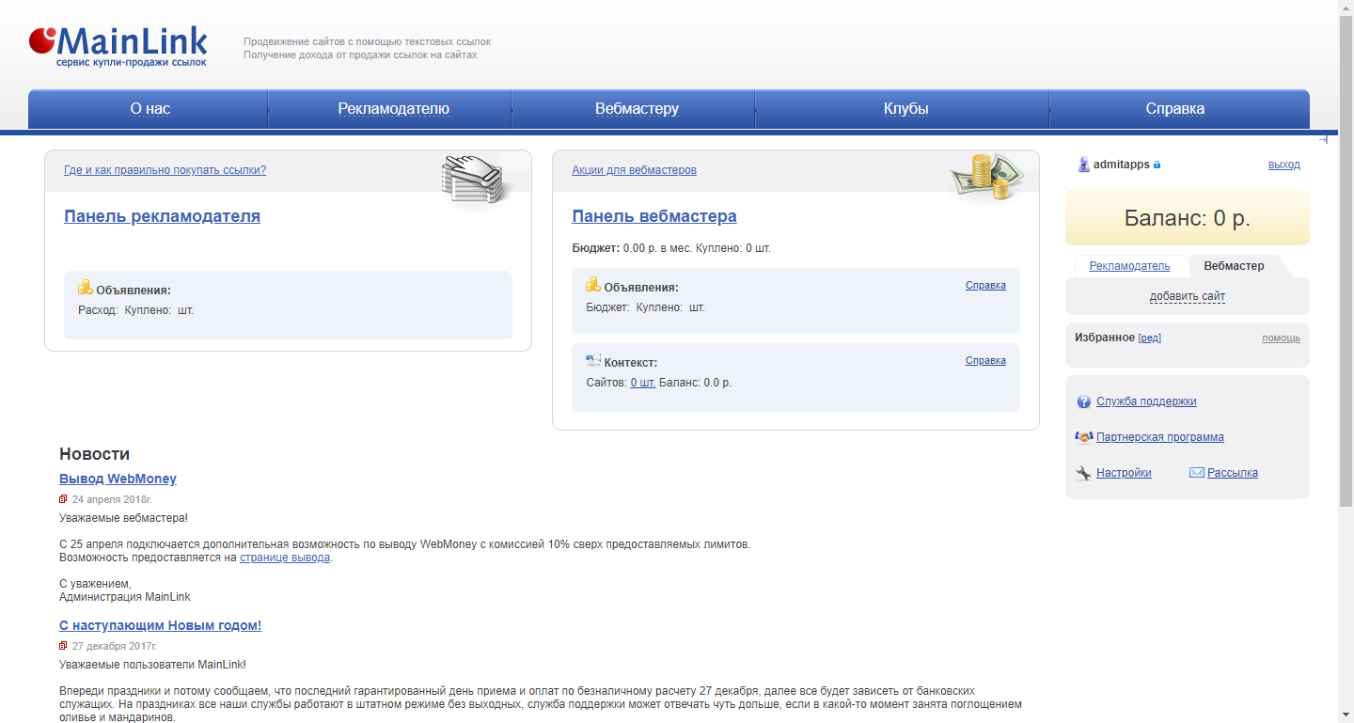Click the handshake partner program icon
The image size is (1354, 723).
[x=1084, y=437]
